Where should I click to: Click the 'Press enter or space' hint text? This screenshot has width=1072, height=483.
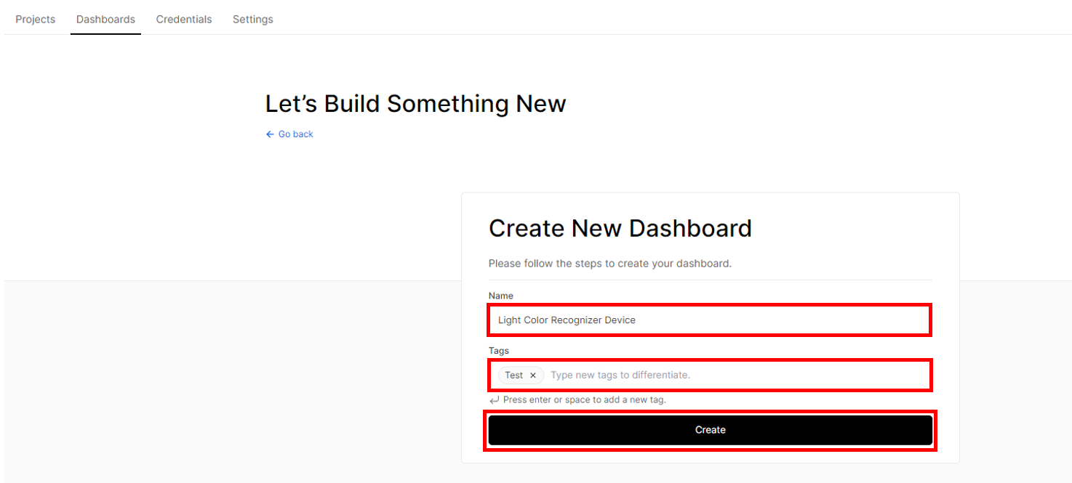585,400
